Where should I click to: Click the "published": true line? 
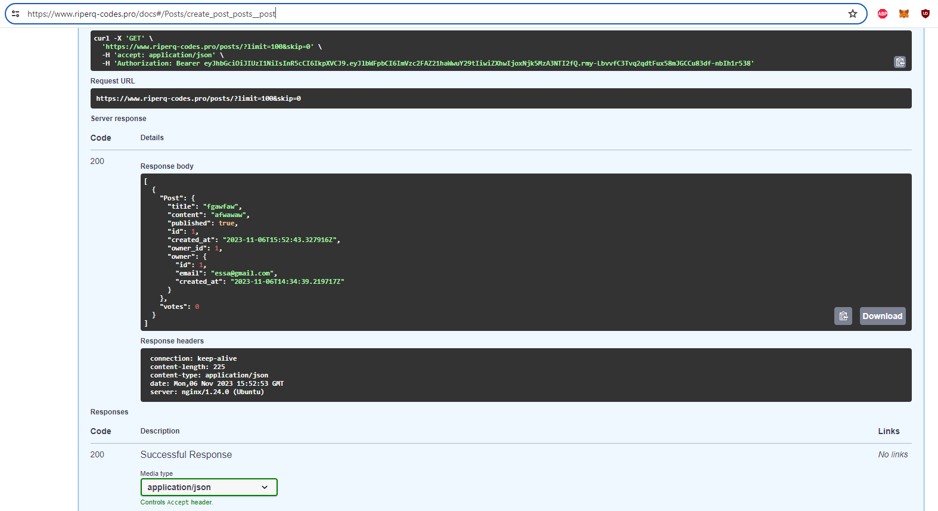click(x=203, y=223)
